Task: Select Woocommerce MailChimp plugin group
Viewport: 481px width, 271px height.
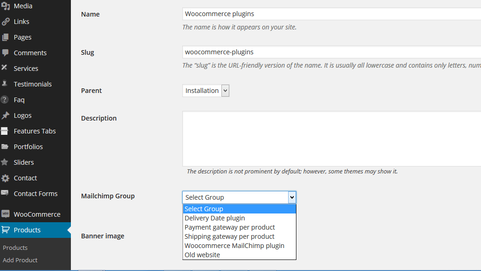Action: coord(234,246)
